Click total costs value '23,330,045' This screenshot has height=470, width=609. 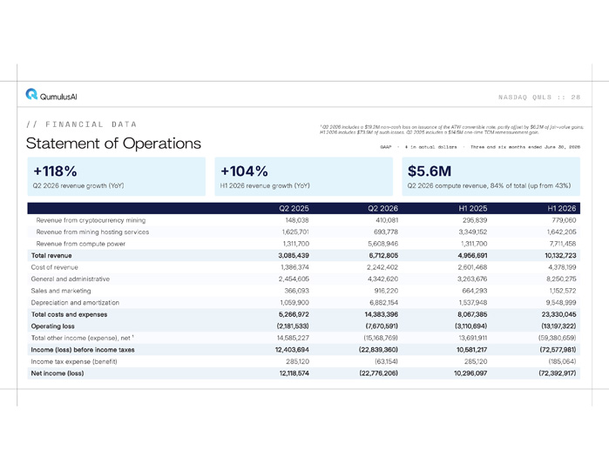[x=558, y=314]
